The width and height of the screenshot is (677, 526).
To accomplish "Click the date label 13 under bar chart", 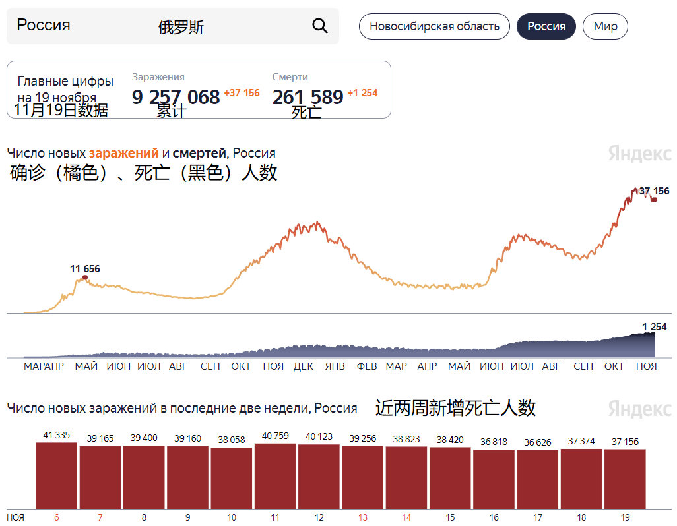I will pos(363,517).
